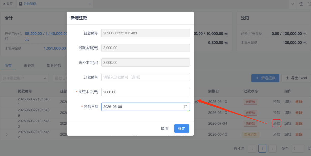Go to previous page arrow in pagination

pyautogui.click(x=252, y=149)
